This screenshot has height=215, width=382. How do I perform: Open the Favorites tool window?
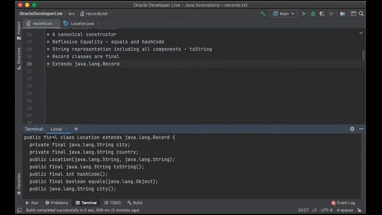tap(19, 184)
